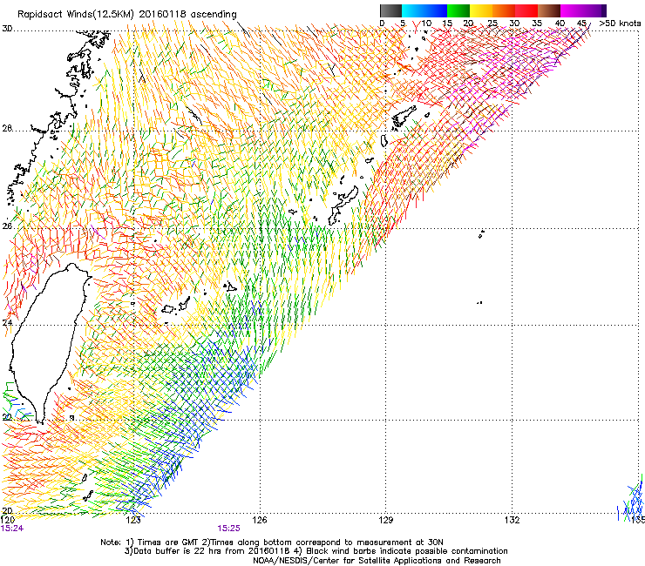Click the legend scale value '45'
Viewport: 645px width, 566px height.
point(581,23)
